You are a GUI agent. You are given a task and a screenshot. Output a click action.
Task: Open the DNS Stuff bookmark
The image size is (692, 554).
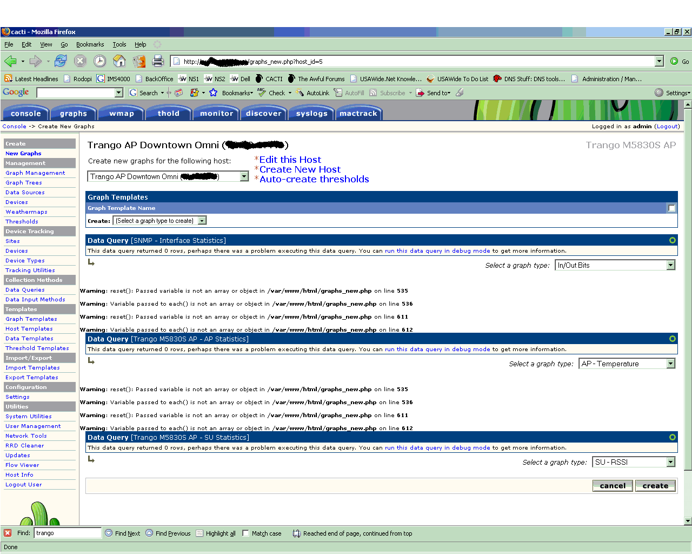[x=529, y=78]
